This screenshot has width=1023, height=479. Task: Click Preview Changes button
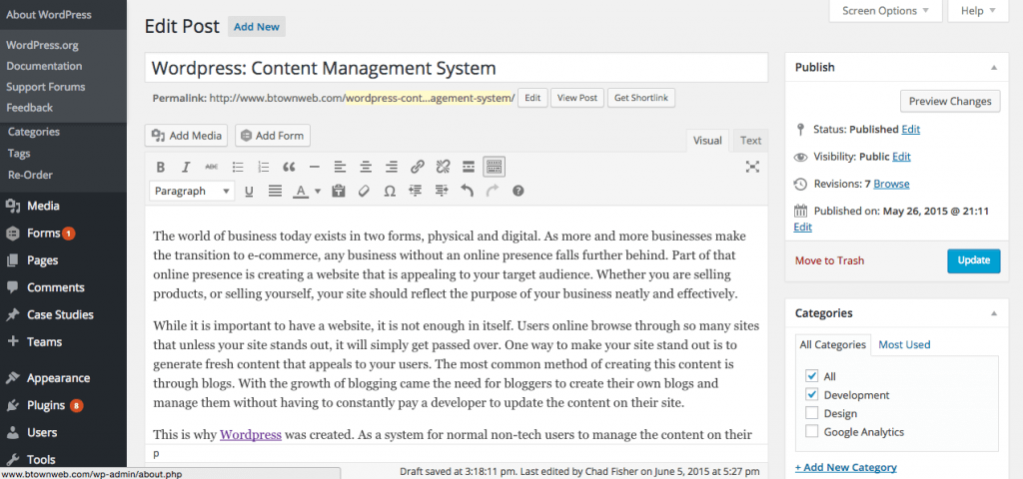pos(950,101)
